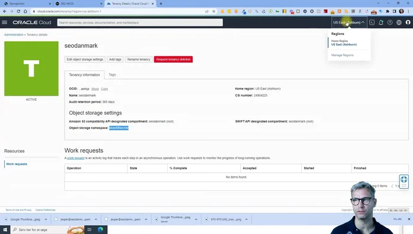Click Vis alle in the downloads bar
Image resolution: width=413 pixels, height=234 pixels.
pos(397,219)
